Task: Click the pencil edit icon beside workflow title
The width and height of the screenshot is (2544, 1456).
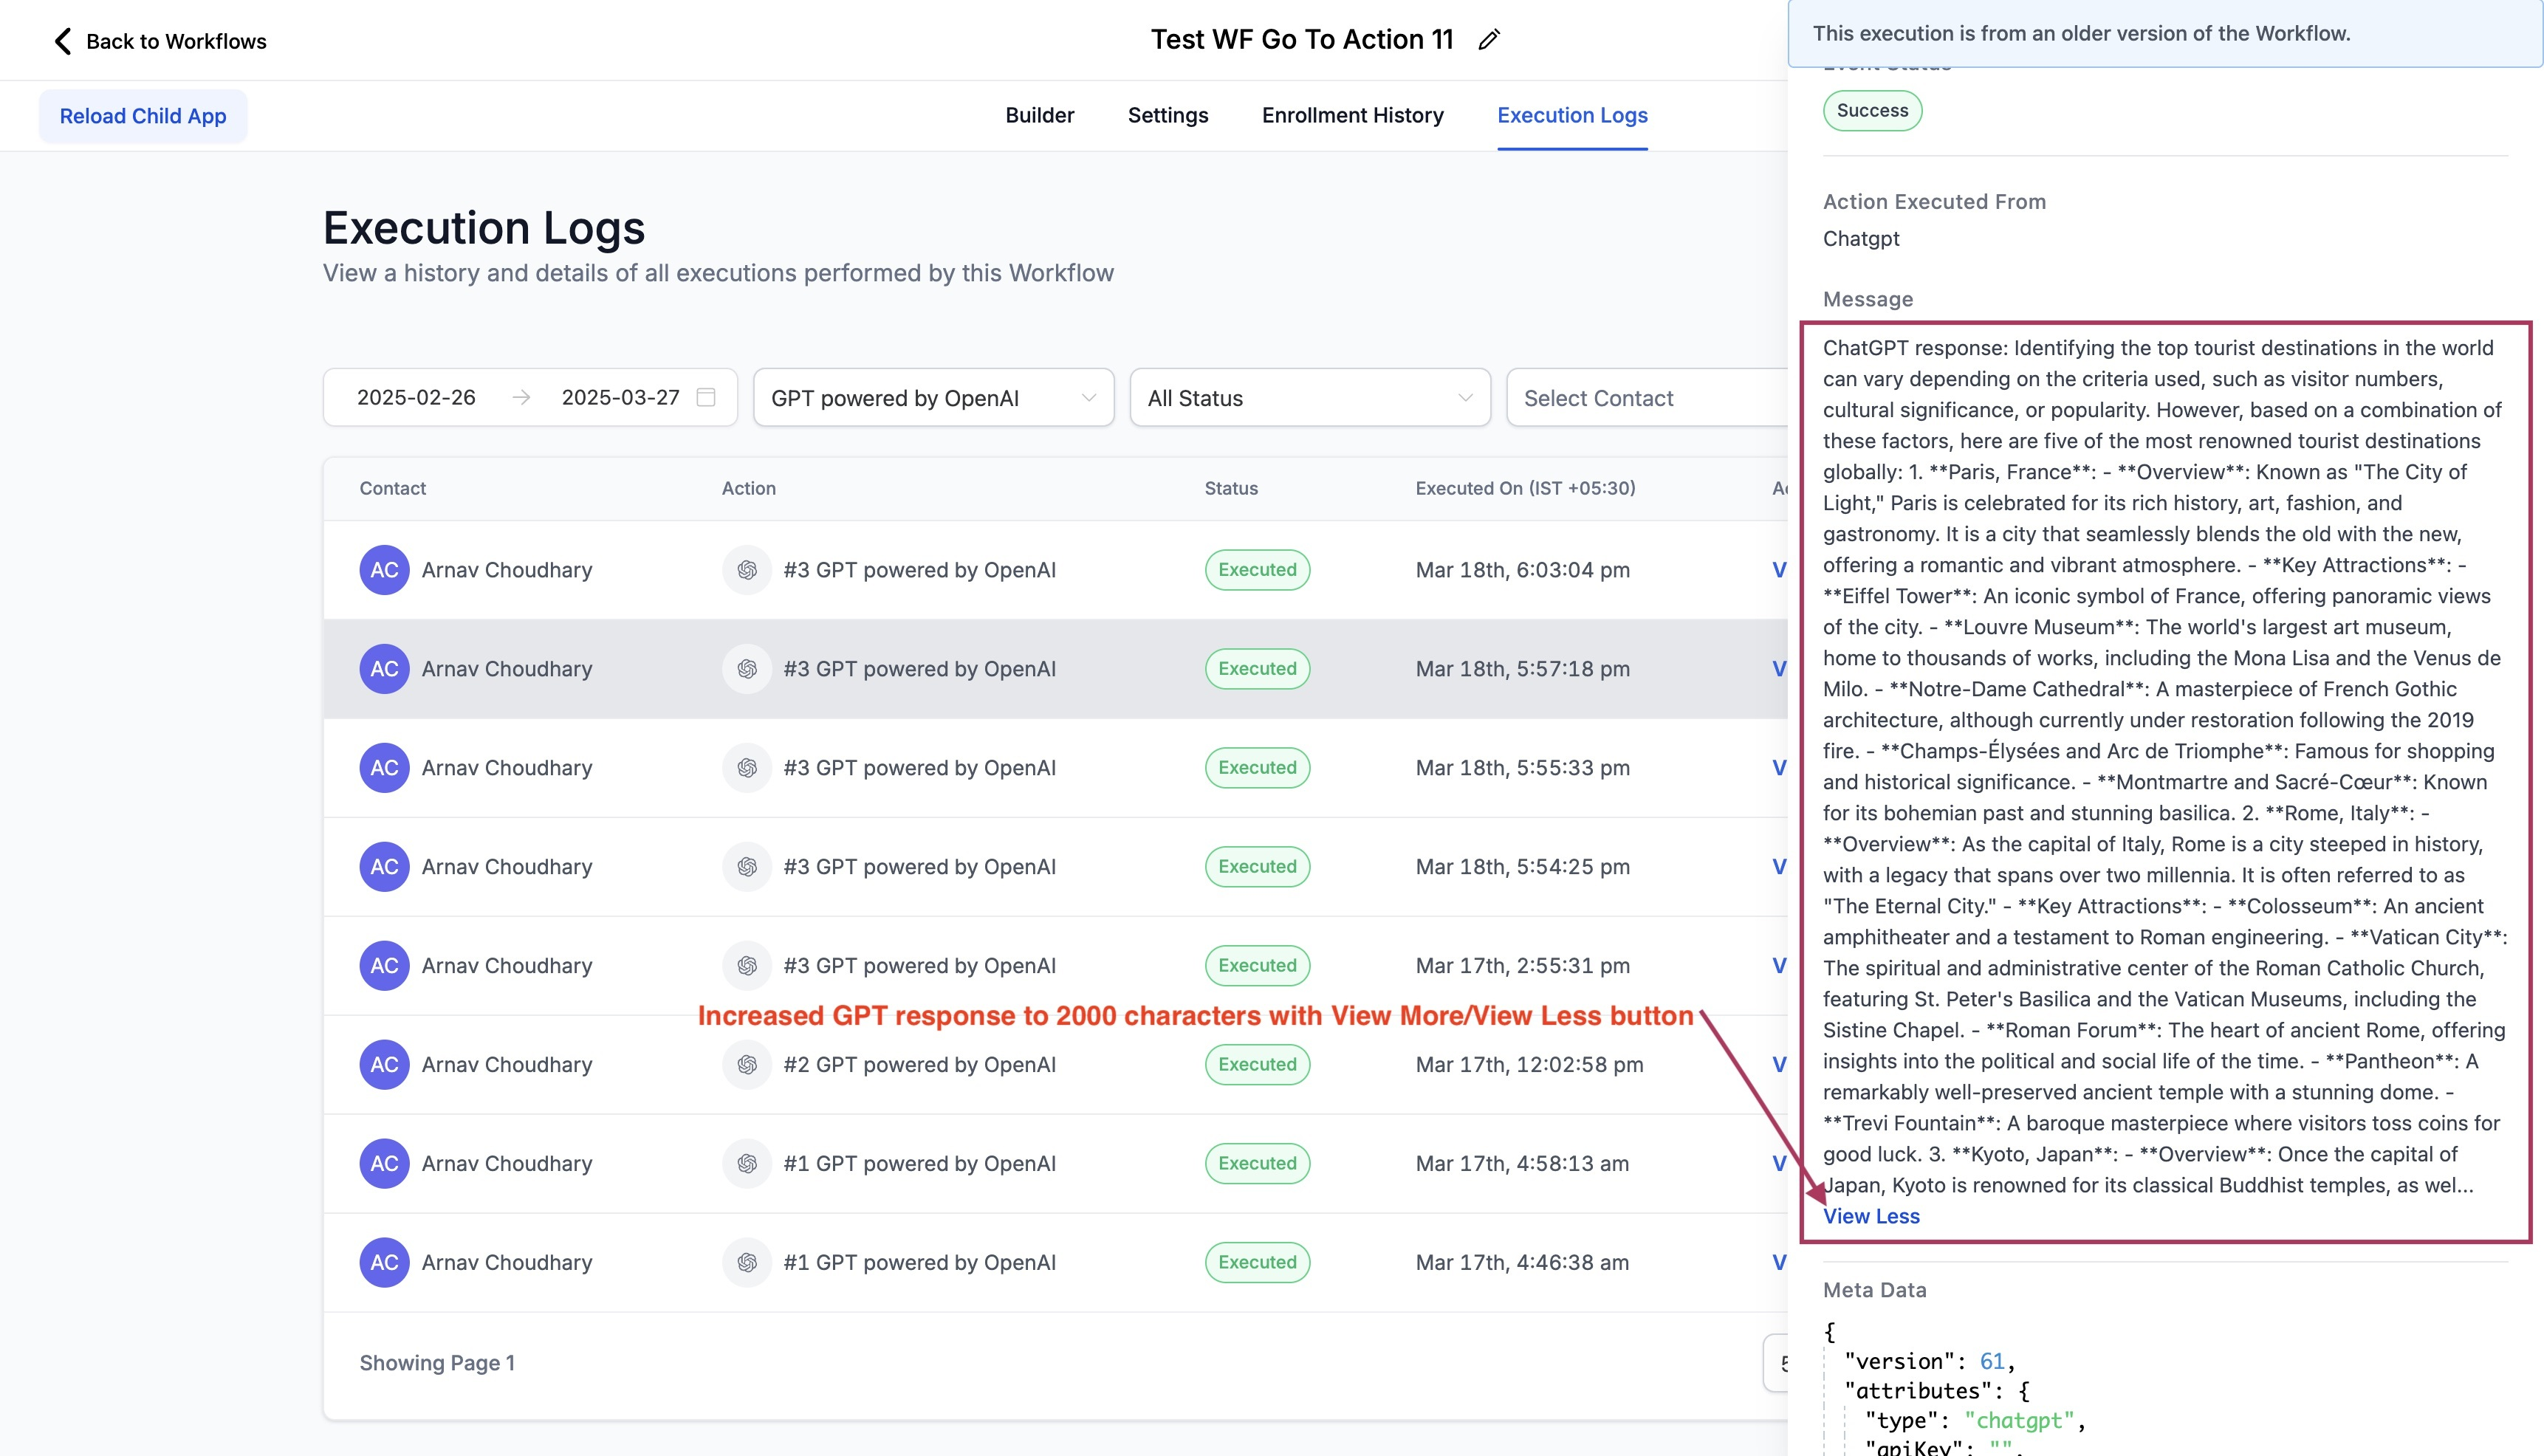Action: 1489,40
